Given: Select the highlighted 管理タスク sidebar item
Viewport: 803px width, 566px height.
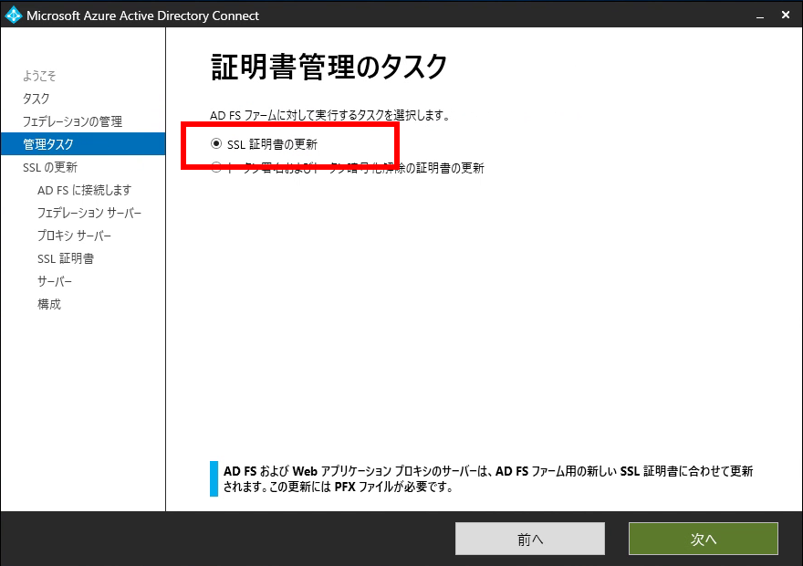Looking at the screenshot, I should click(83, 144).
